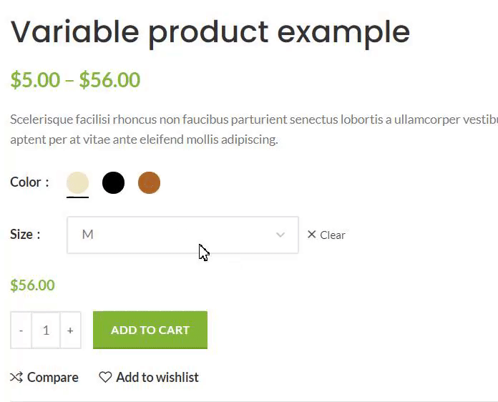This screenshot has width=498, height=402.
Task: Click the chevron arrow in Size selector
Action: click(280, 235)
